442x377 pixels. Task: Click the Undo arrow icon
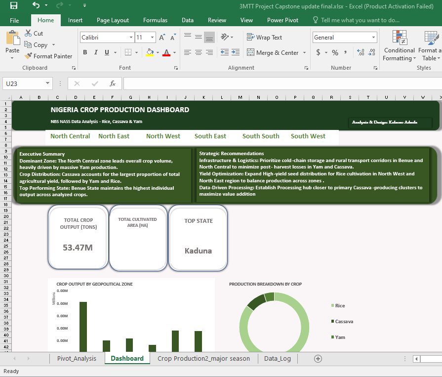pos(36,5)
